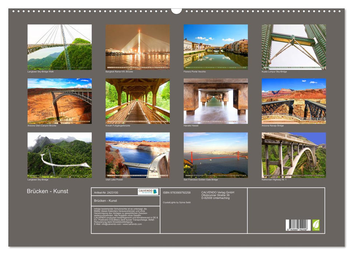353x255 pixels.
Task: Select the Kalifornien Highway Nr. 1 photo
Action: (294, 155)
